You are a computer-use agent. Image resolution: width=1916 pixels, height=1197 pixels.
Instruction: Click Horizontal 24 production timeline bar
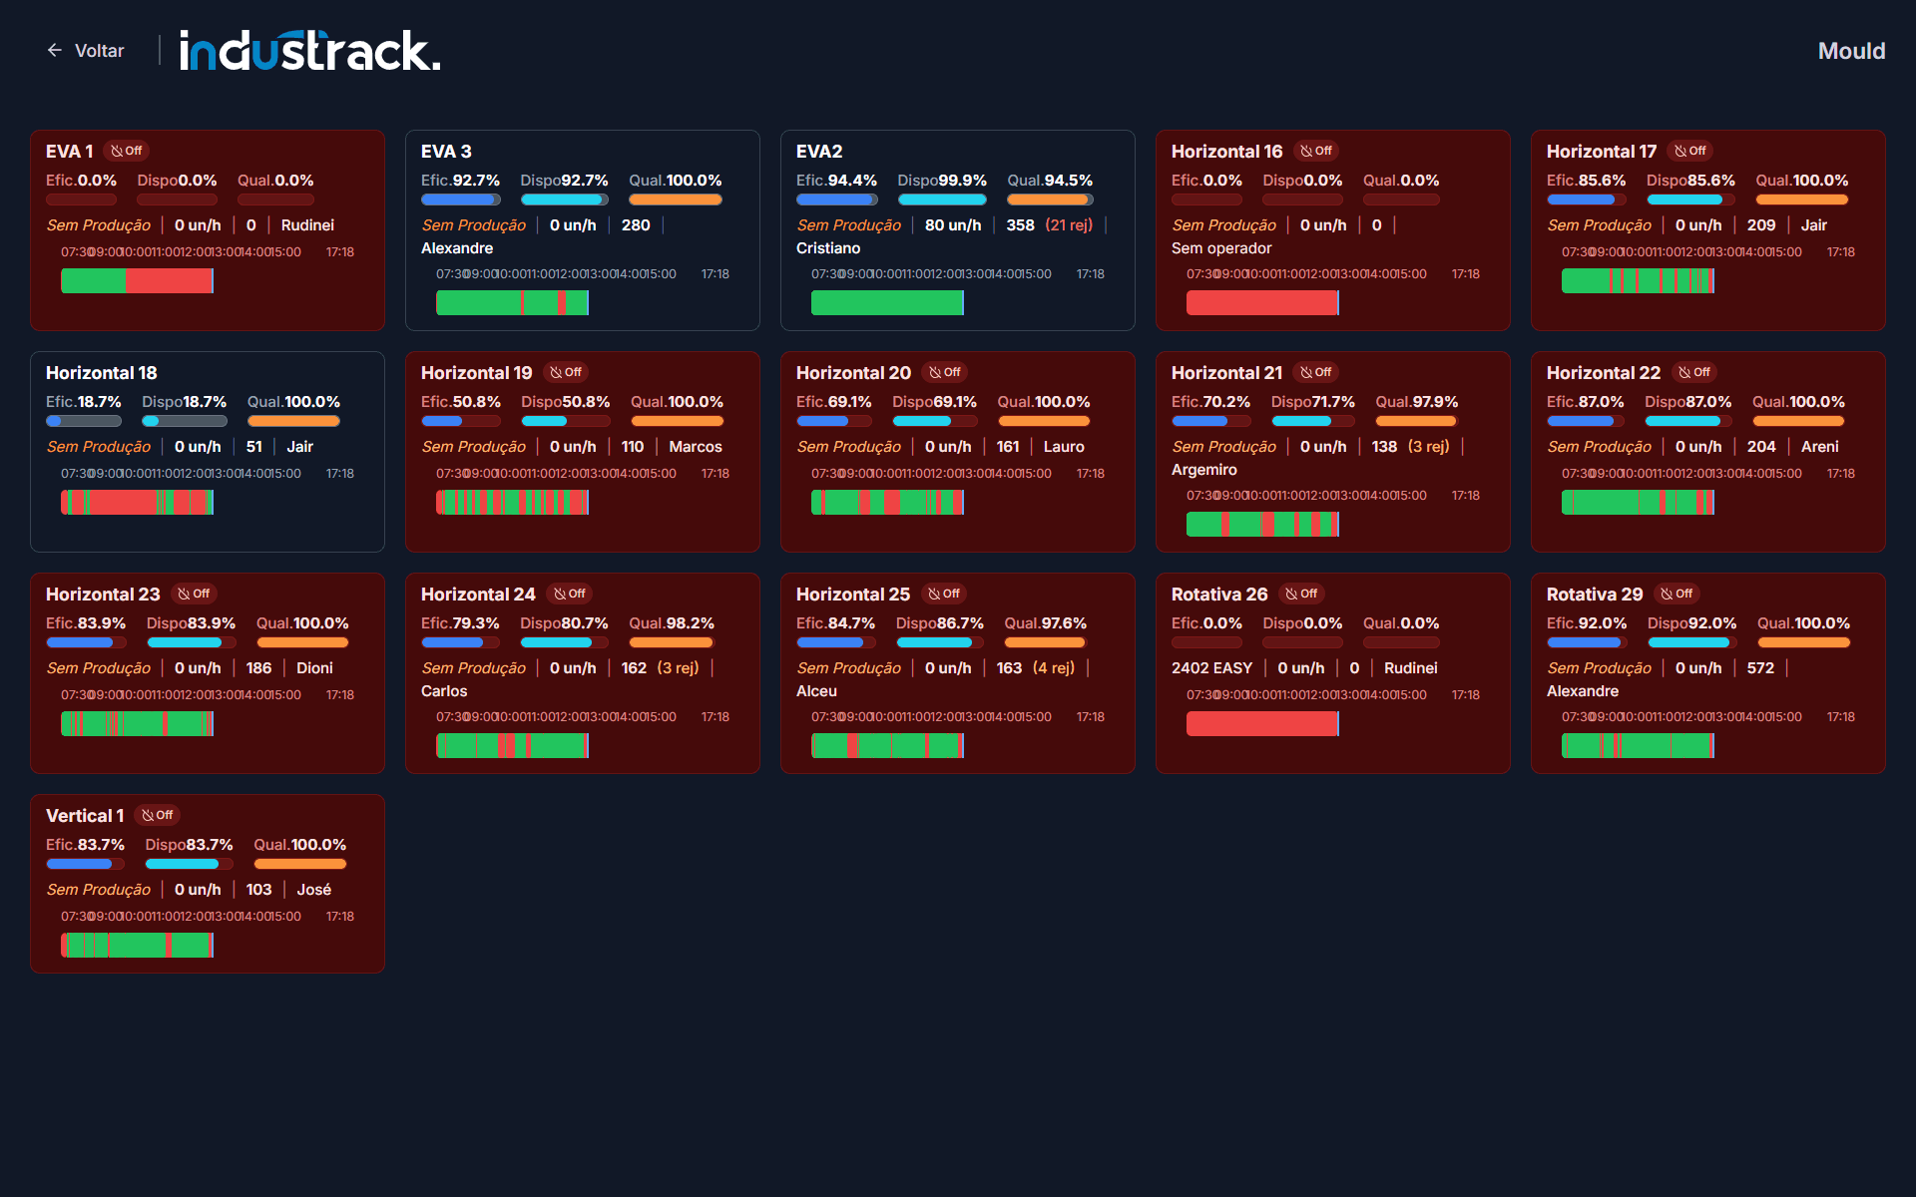513,746
